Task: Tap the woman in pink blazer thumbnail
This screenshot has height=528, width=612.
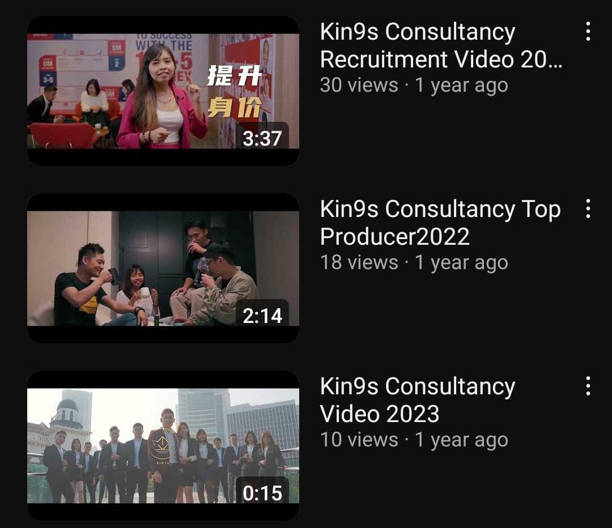Action: 163,91
